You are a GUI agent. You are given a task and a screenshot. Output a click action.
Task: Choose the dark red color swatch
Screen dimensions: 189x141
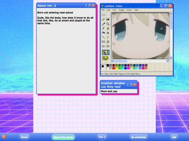114,65
